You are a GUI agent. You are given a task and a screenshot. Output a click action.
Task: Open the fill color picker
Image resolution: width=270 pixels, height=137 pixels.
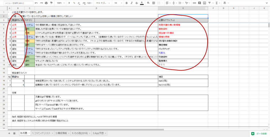coord(148,3)
